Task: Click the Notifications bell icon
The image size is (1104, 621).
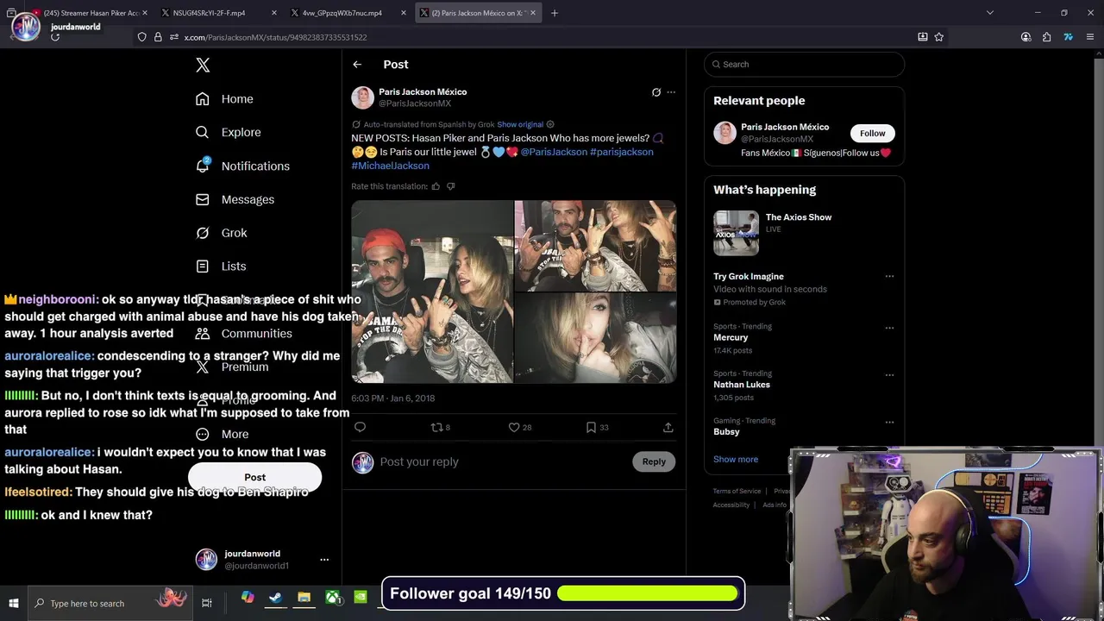Action: pyautogui.click(x=203, y=166)
